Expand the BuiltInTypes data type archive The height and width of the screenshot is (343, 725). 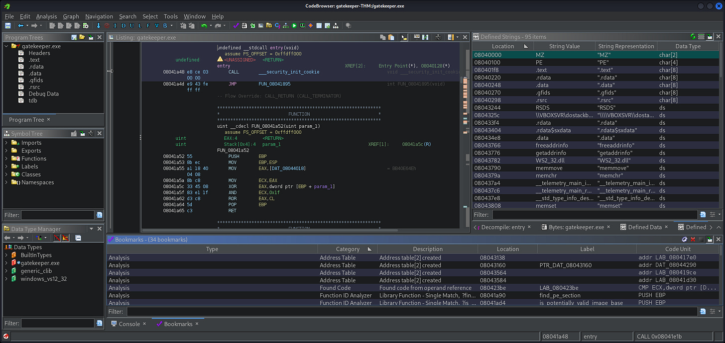[x=7, y=255]
